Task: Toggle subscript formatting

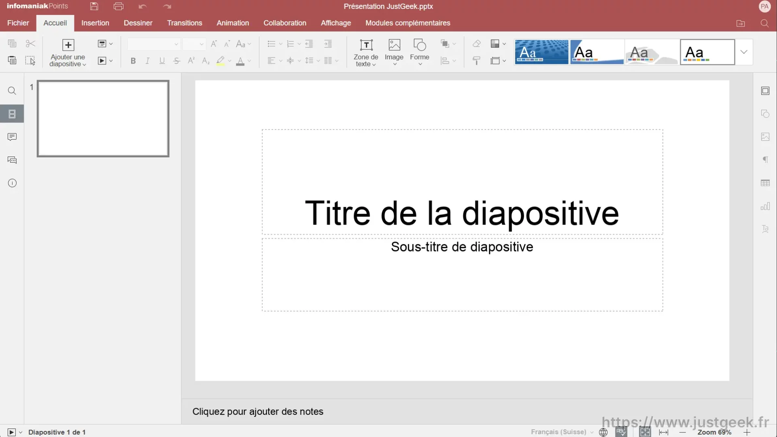Action: pos(206,61)
